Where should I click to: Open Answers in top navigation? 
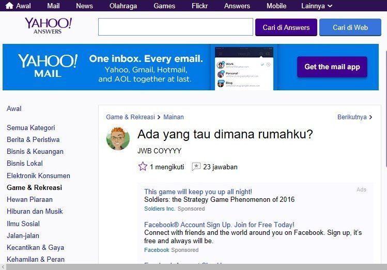(237, 6)
